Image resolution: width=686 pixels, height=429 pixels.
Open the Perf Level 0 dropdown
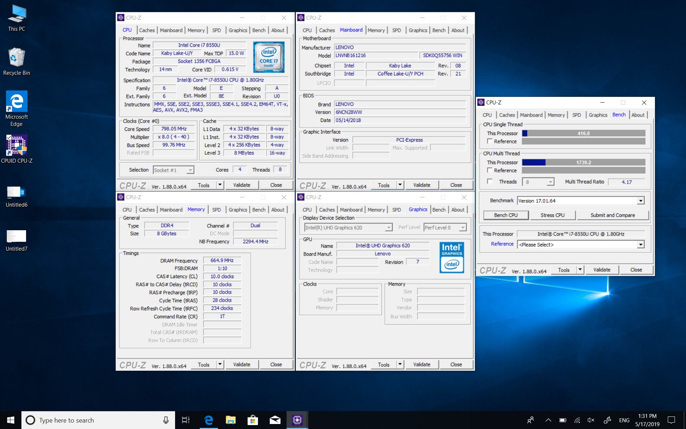tap(463, 227)
